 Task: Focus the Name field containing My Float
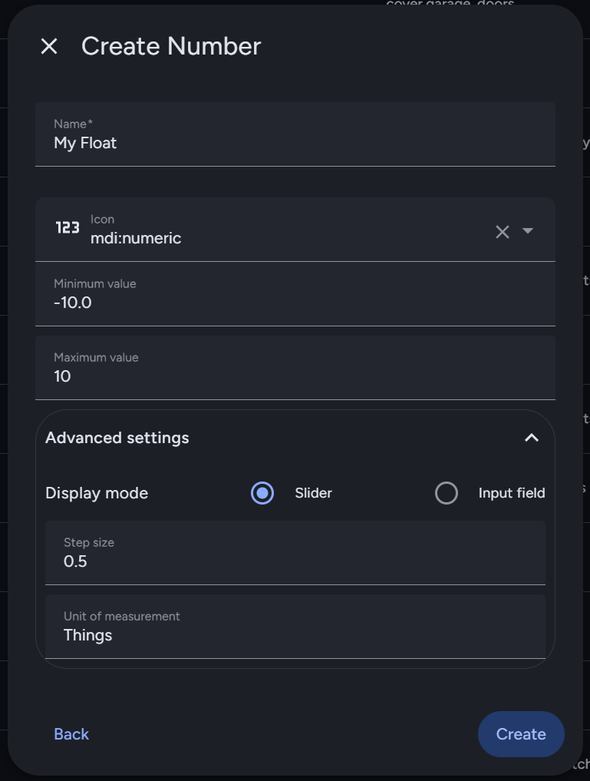pos(295,143)
